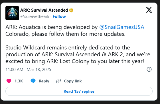Select the Copy link text label
This screenshot has width=160, height=104.
pyautogui.click(x=73, y=81)
